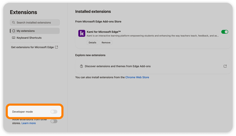Follow the Learn more link

click(x=29, y=123)
